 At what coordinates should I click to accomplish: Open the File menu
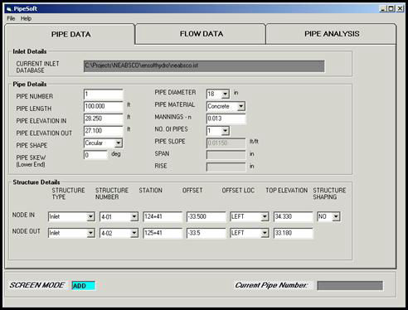coord(11,18)
